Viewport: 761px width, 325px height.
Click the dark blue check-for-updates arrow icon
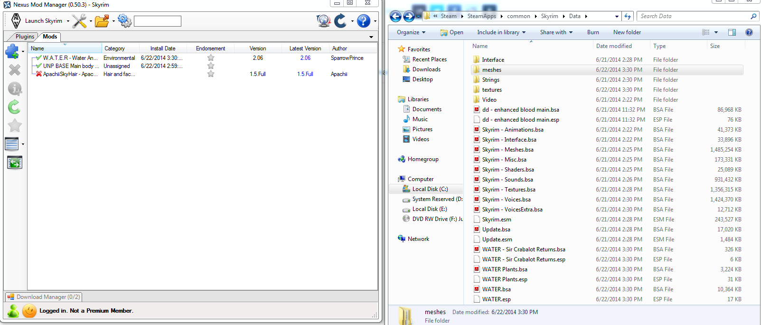[x=340, y=21]
